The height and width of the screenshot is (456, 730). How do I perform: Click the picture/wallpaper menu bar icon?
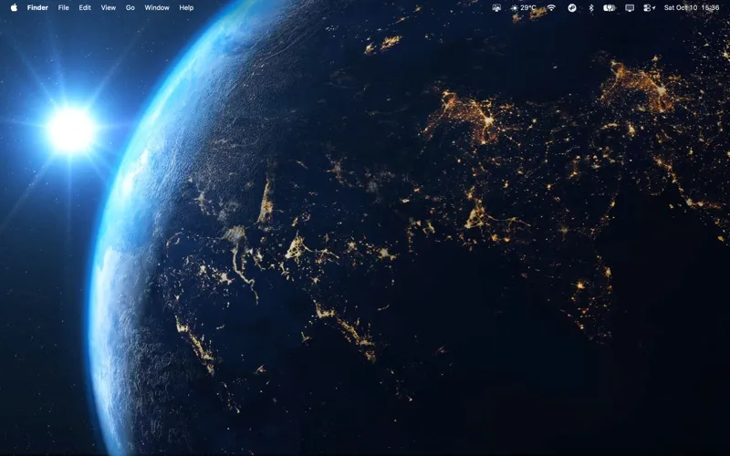coord(496,7)
